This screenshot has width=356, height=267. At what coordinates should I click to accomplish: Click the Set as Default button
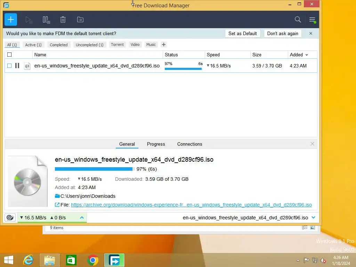pos(242,33)
